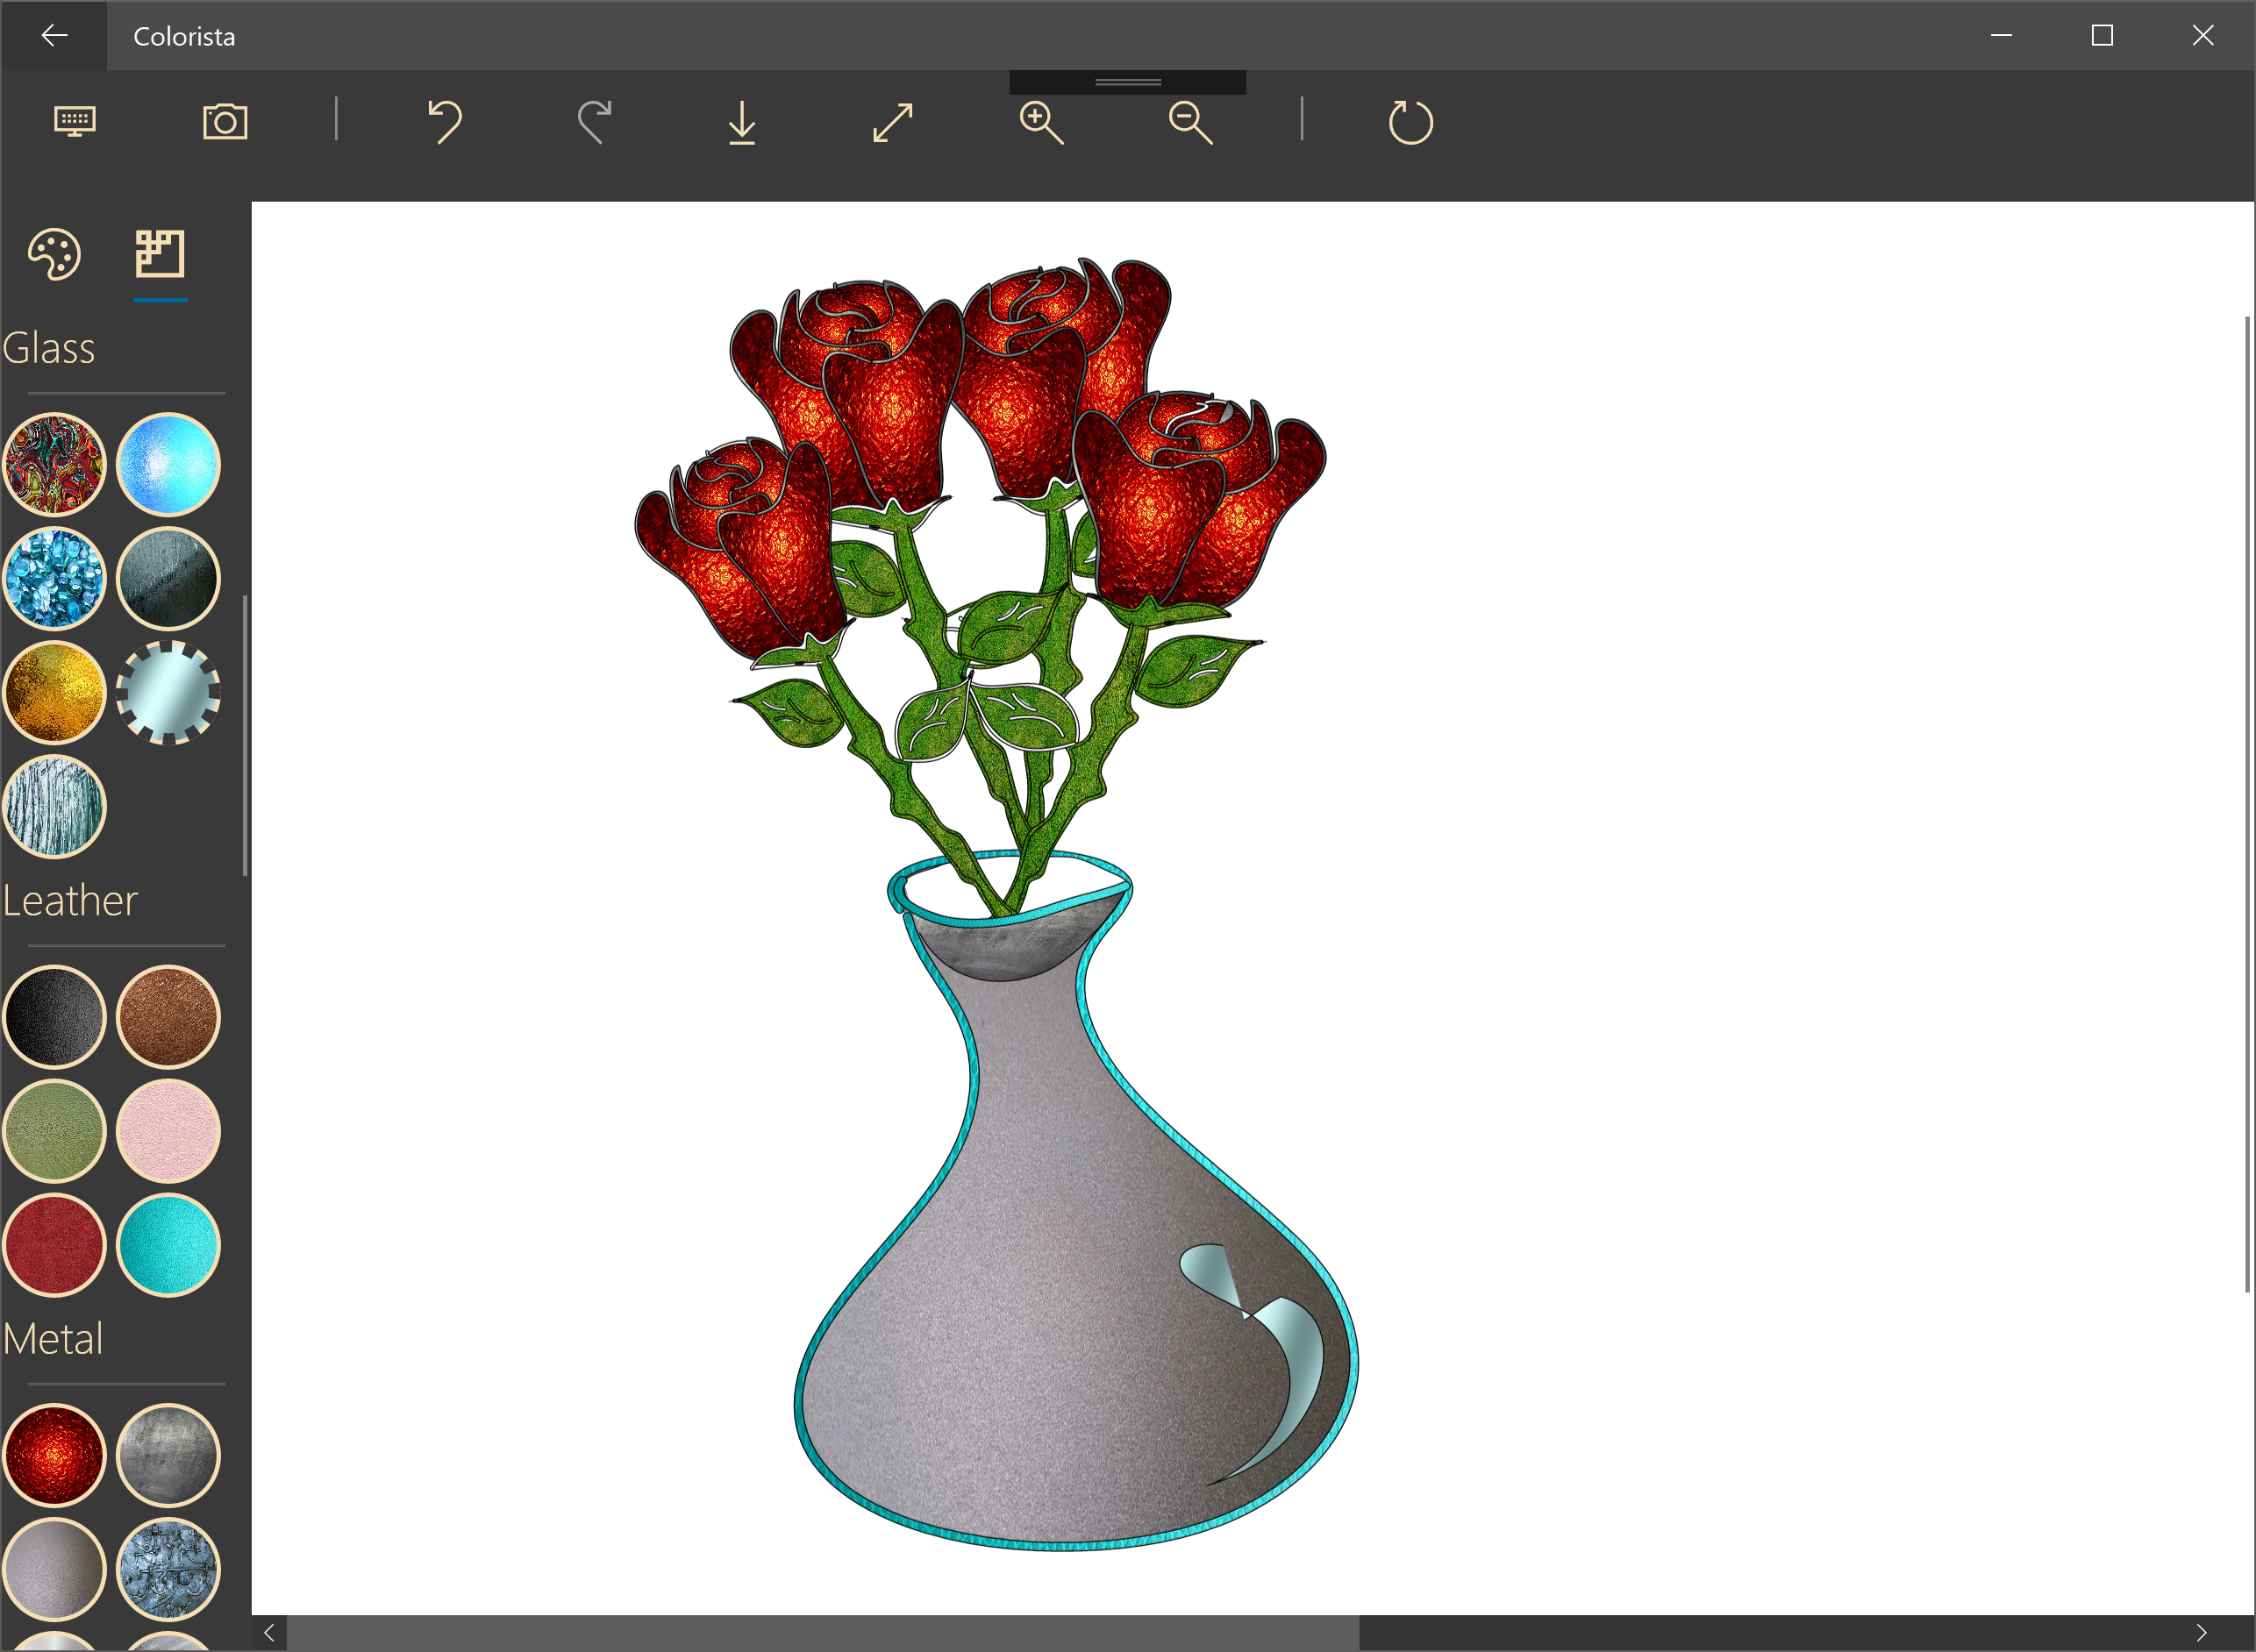This screenshot has width=2256, height=1652.
Task: Undo the last coloring action
Action: point(446,122)
